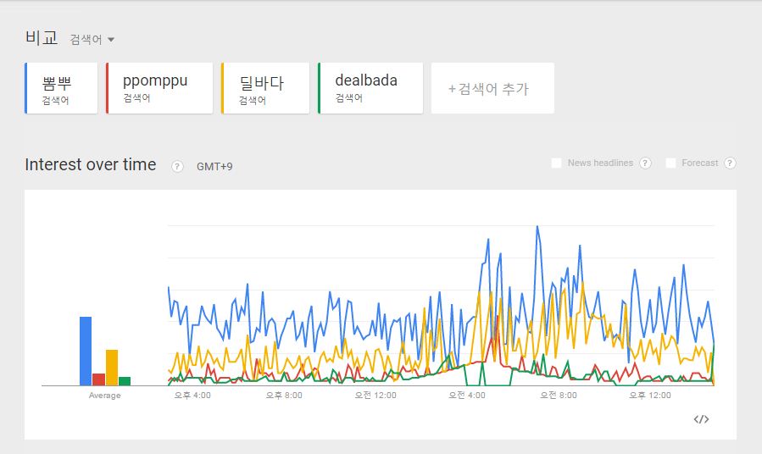Expand the 검색어 dropdown next to 비교
The image size is (762, 454).
coord(92,40)
